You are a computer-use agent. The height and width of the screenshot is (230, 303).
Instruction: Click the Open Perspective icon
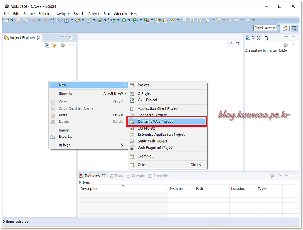[284, 29]
